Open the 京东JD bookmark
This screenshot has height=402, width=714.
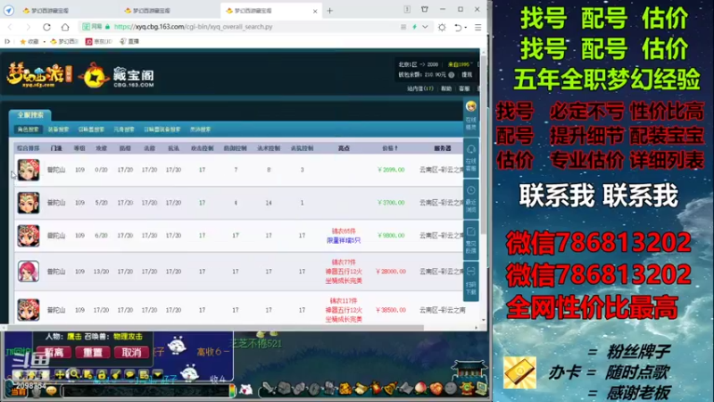99,41
